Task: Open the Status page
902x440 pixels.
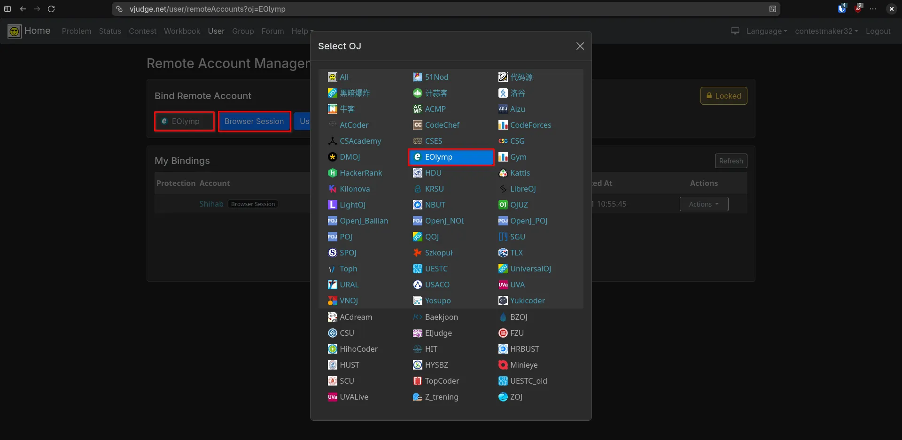Action: [x=110, y=31]
